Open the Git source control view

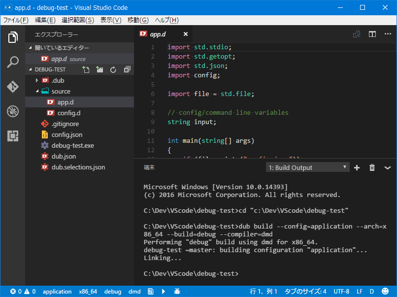pyautogui.click(x=13, y=87)
